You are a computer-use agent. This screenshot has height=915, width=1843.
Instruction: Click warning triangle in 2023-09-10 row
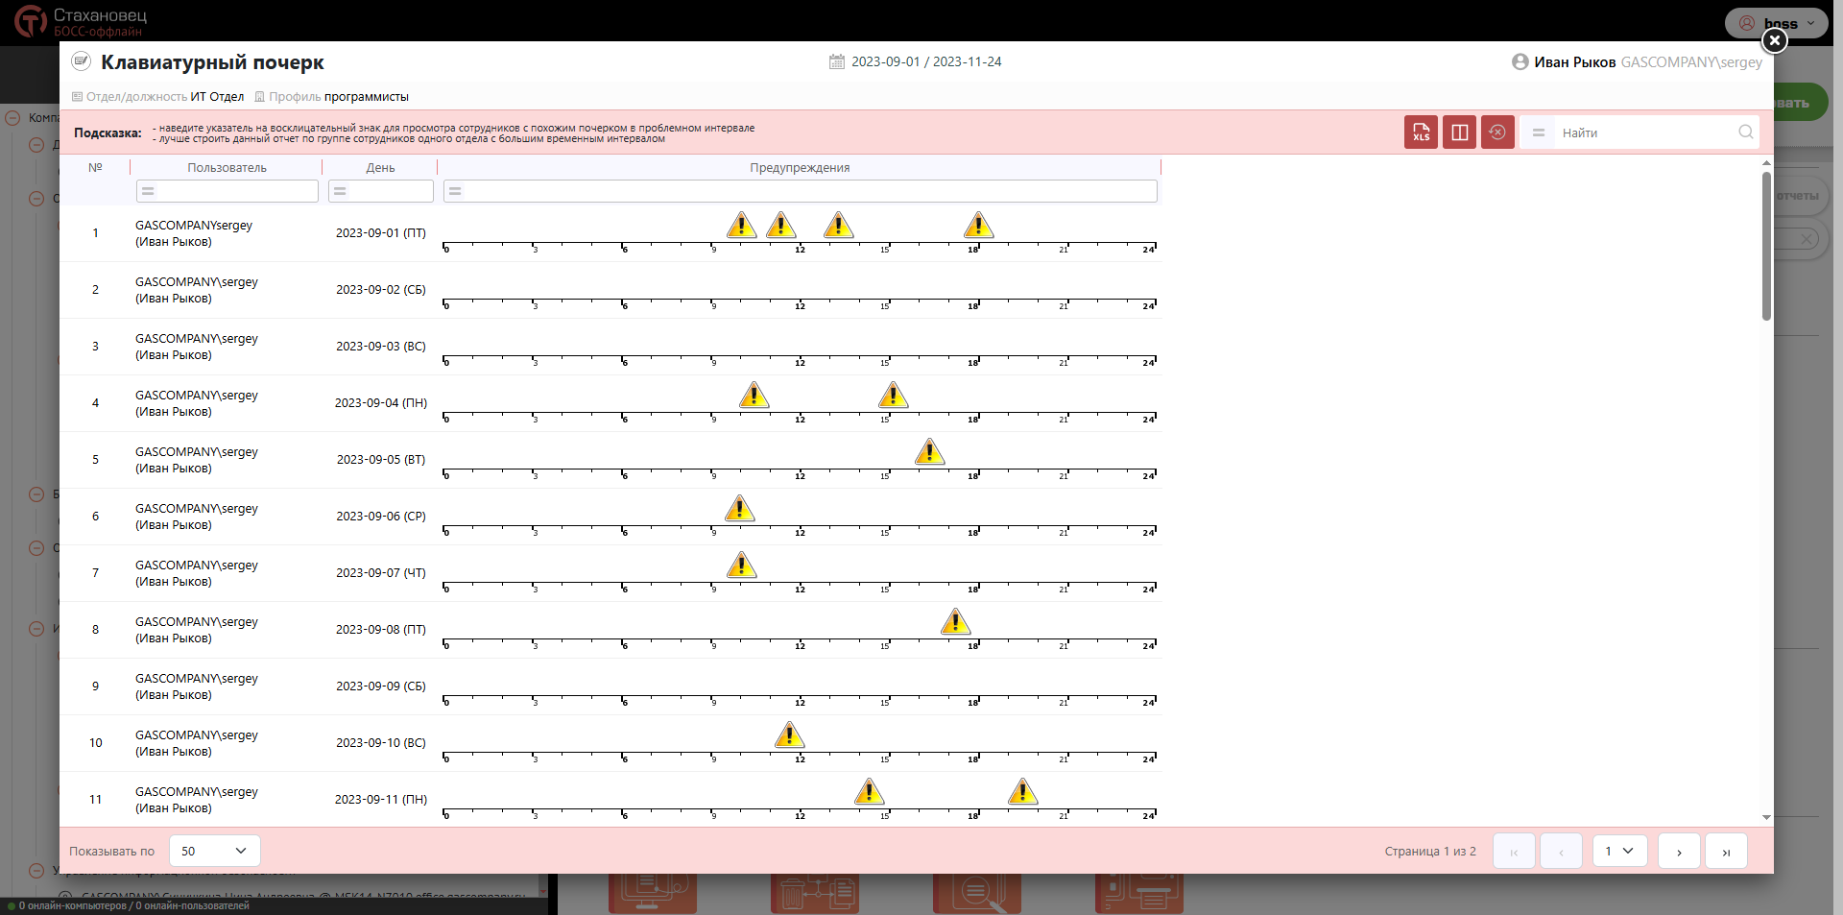789,735
